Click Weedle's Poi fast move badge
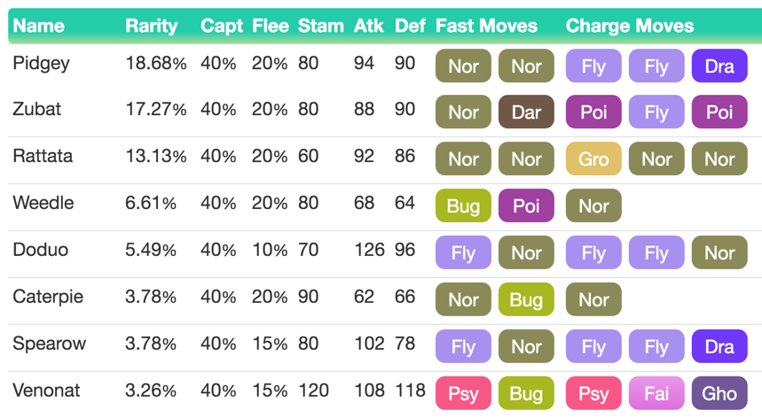762x418 pixels. coord(526,205)
